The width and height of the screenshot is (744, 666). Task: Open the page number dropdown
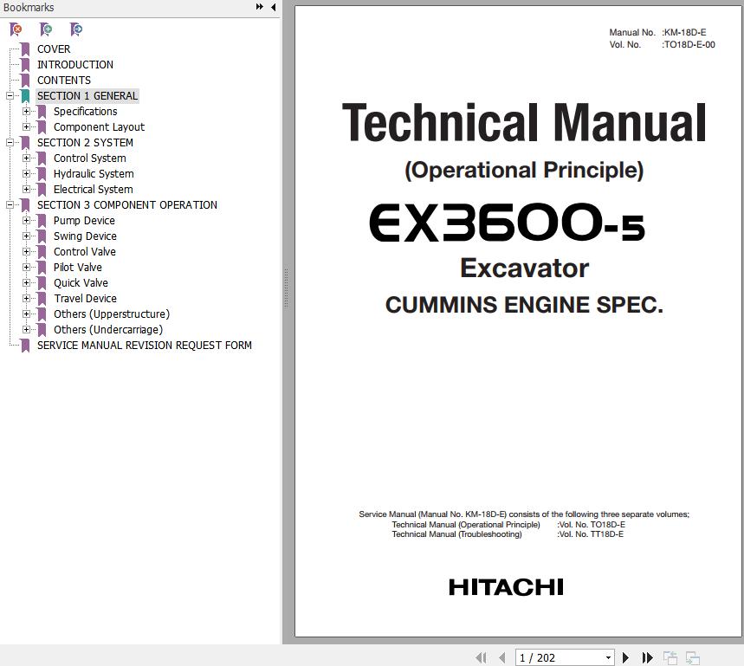608,658
